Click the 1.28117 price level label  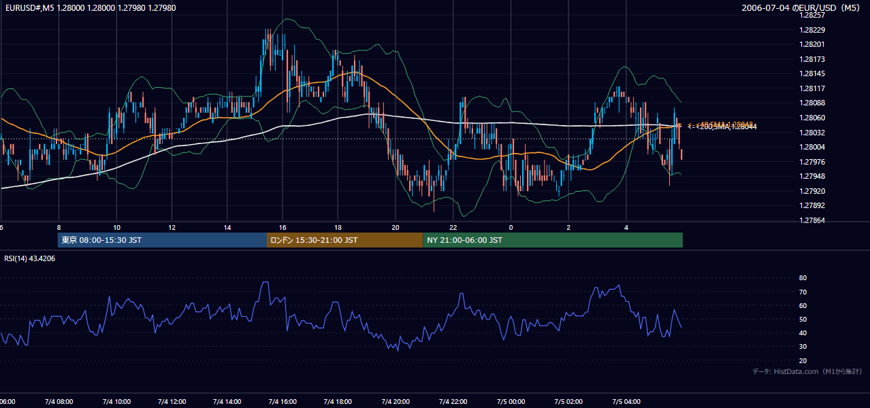click(x=812, y=88)
